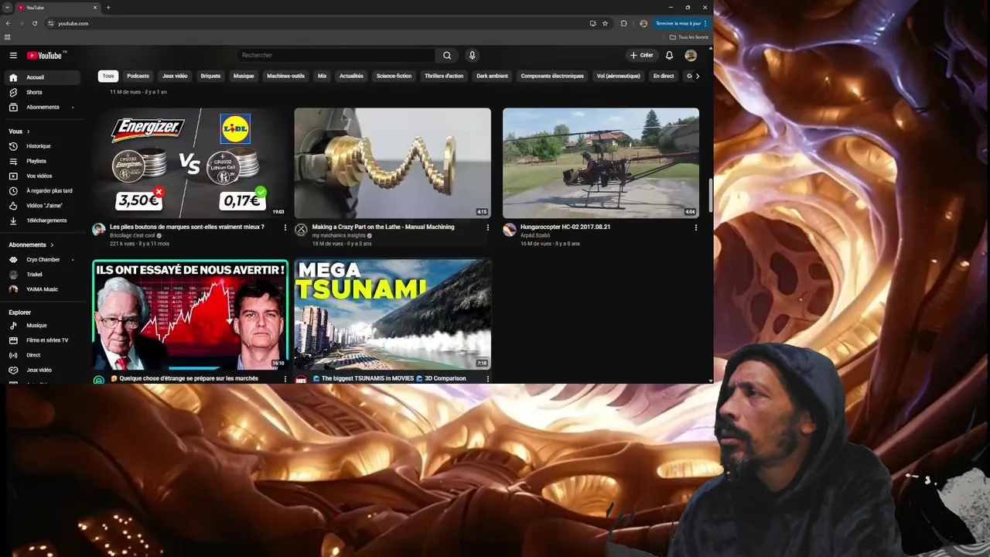
Task: Open options for TSUNAMIS in MOVIES video
Action: pos(487,379)
